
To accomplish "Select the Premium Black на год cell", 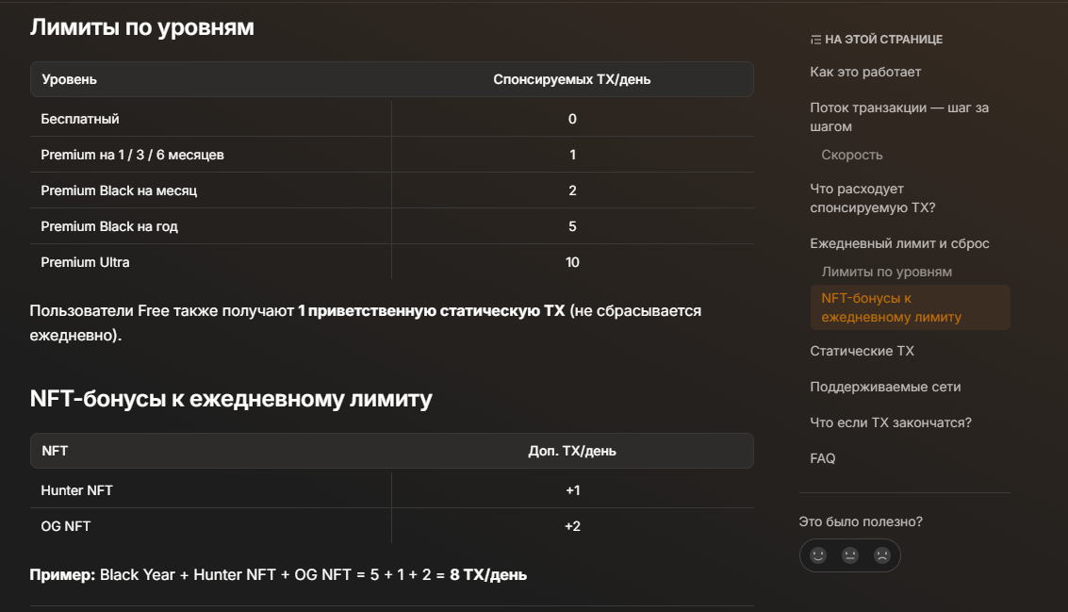I will tap(109, 226).
